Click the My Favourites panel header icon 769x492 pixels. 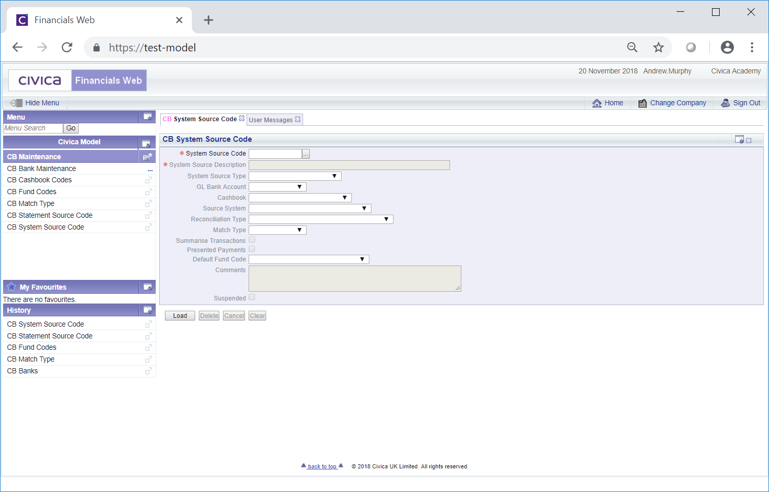[147, 287]
